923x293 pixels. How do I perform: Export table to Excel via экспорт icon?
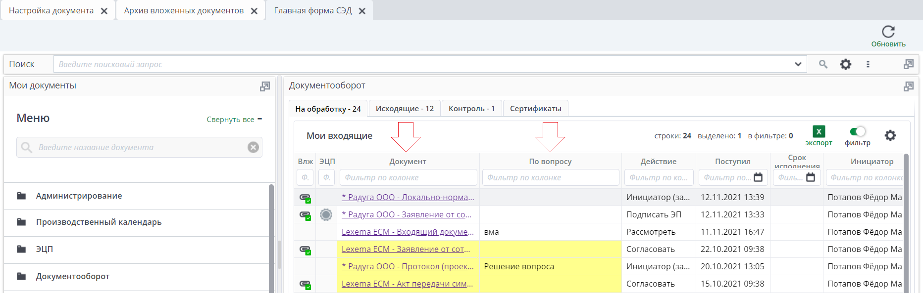pos(819,132)
